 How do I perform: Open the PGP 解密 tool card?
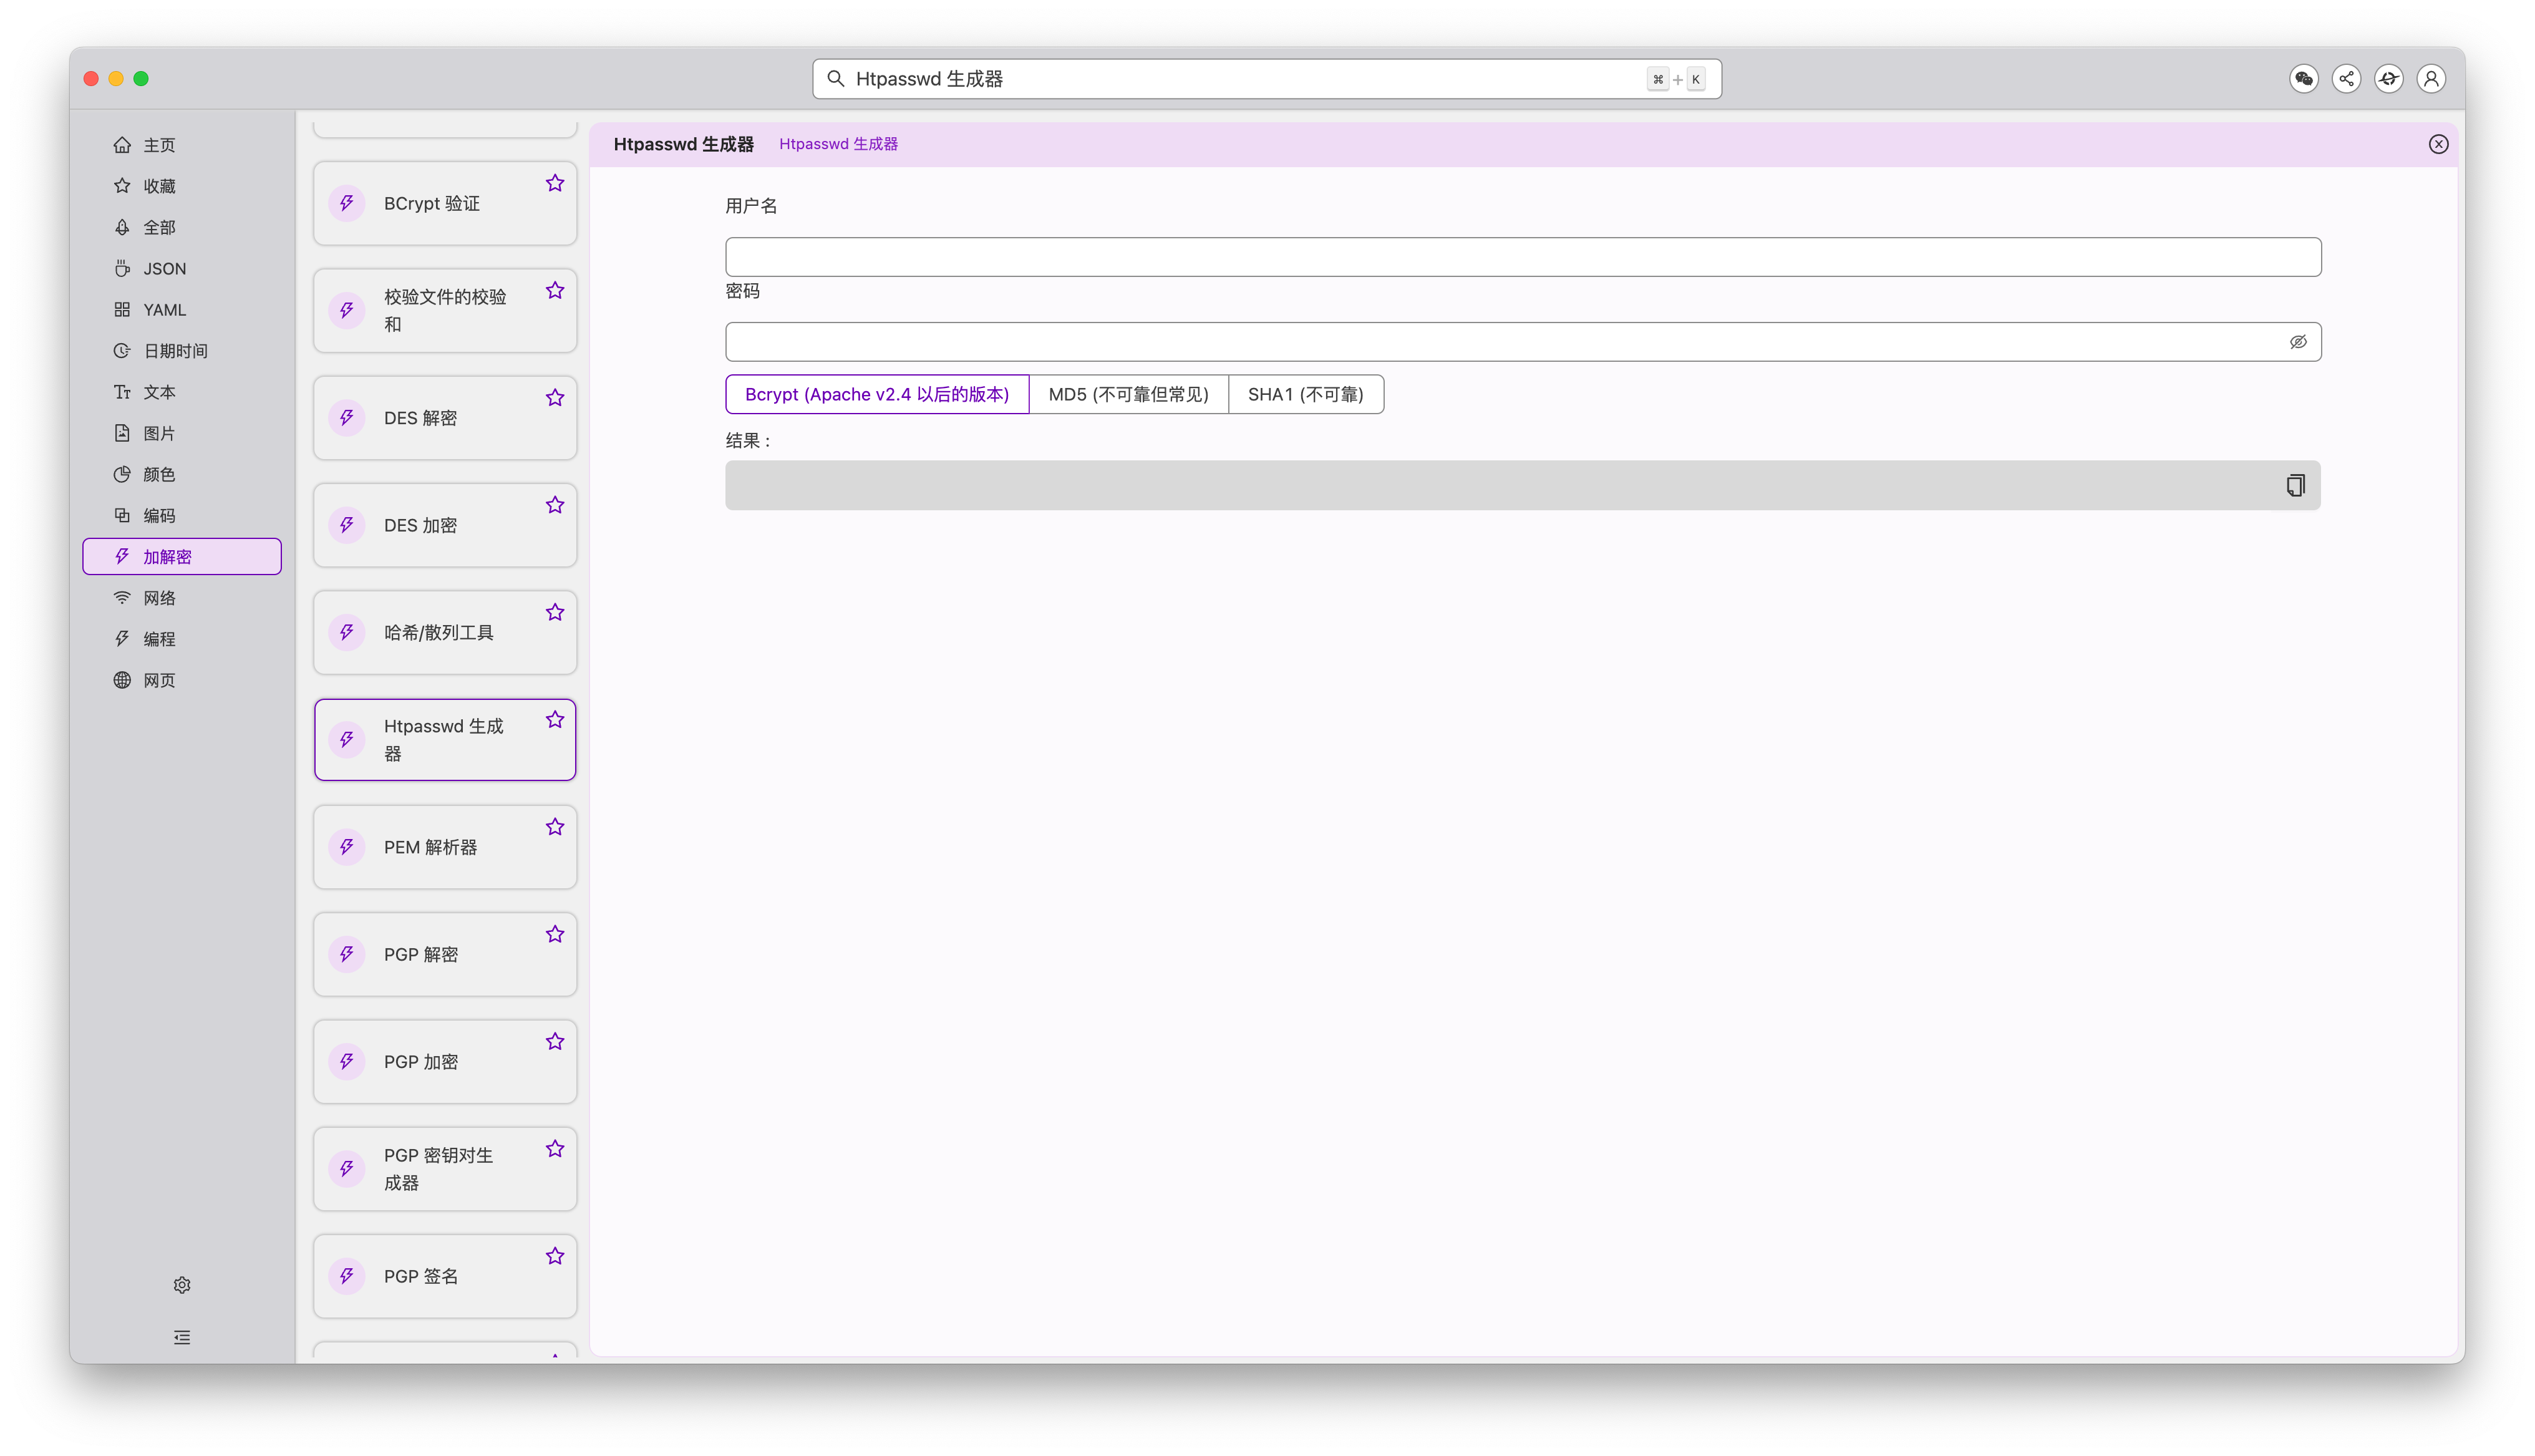pyautogui.click(x=445, y=954)
